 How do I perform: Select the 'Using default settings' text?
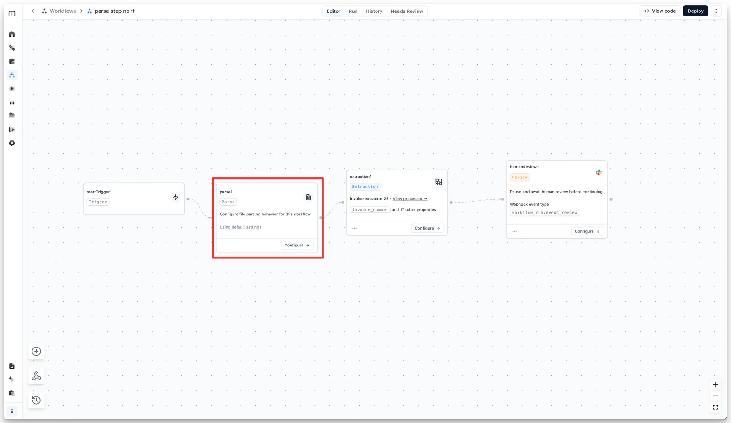click(240, 227)
